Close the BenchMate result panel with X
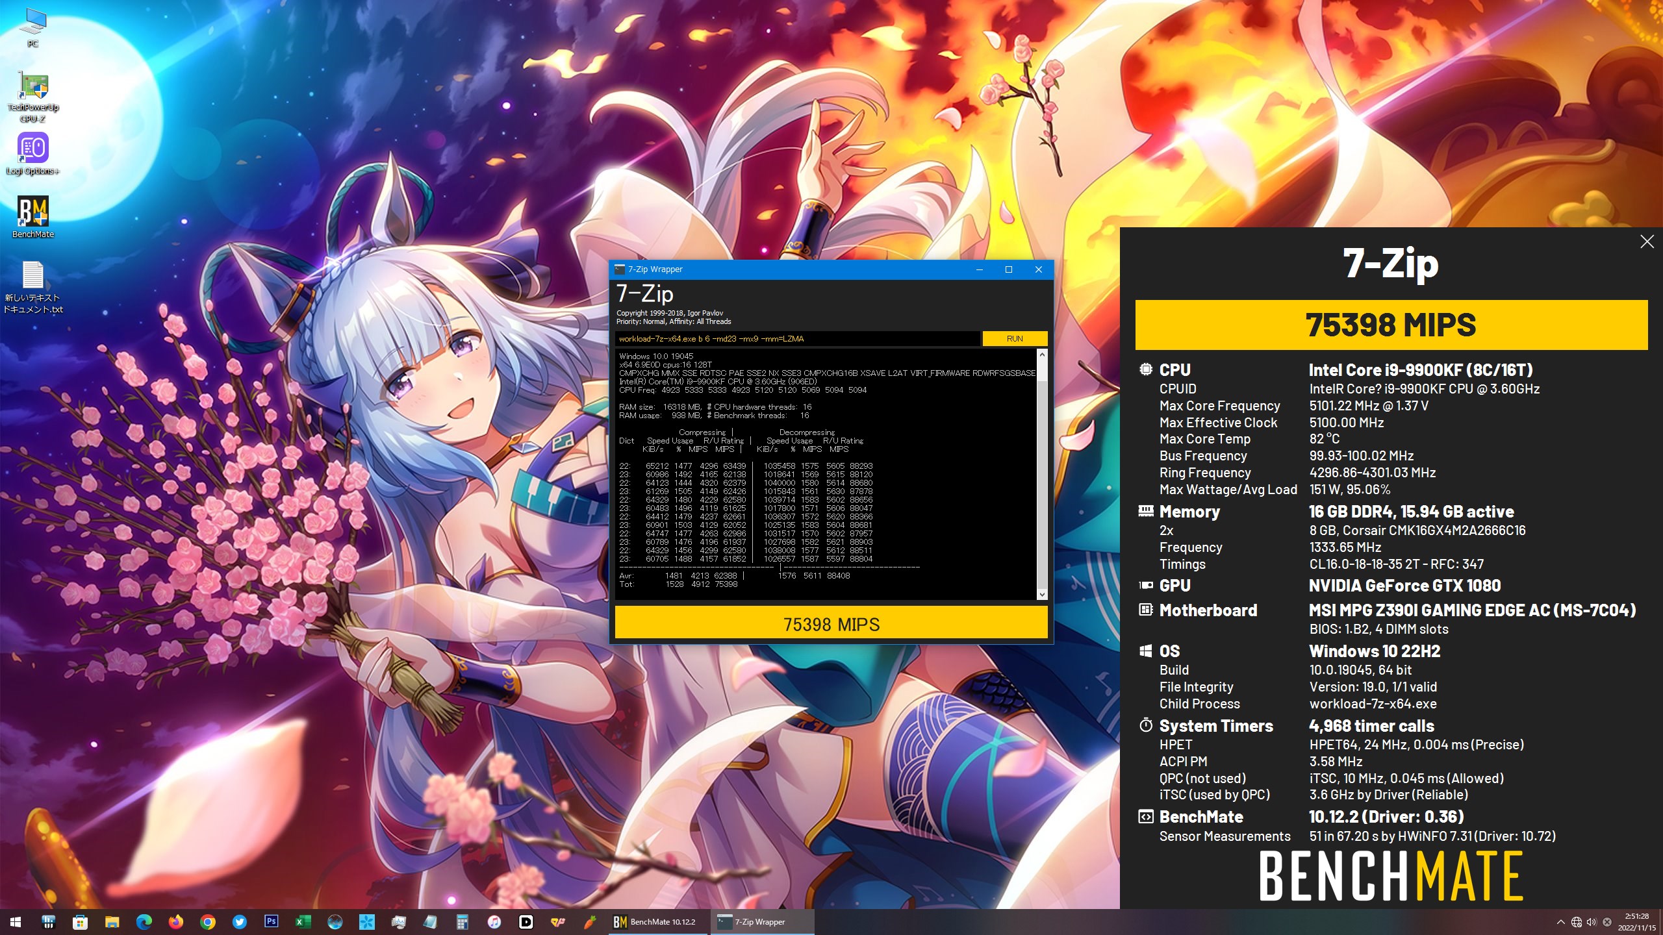 coord(1647,242)
